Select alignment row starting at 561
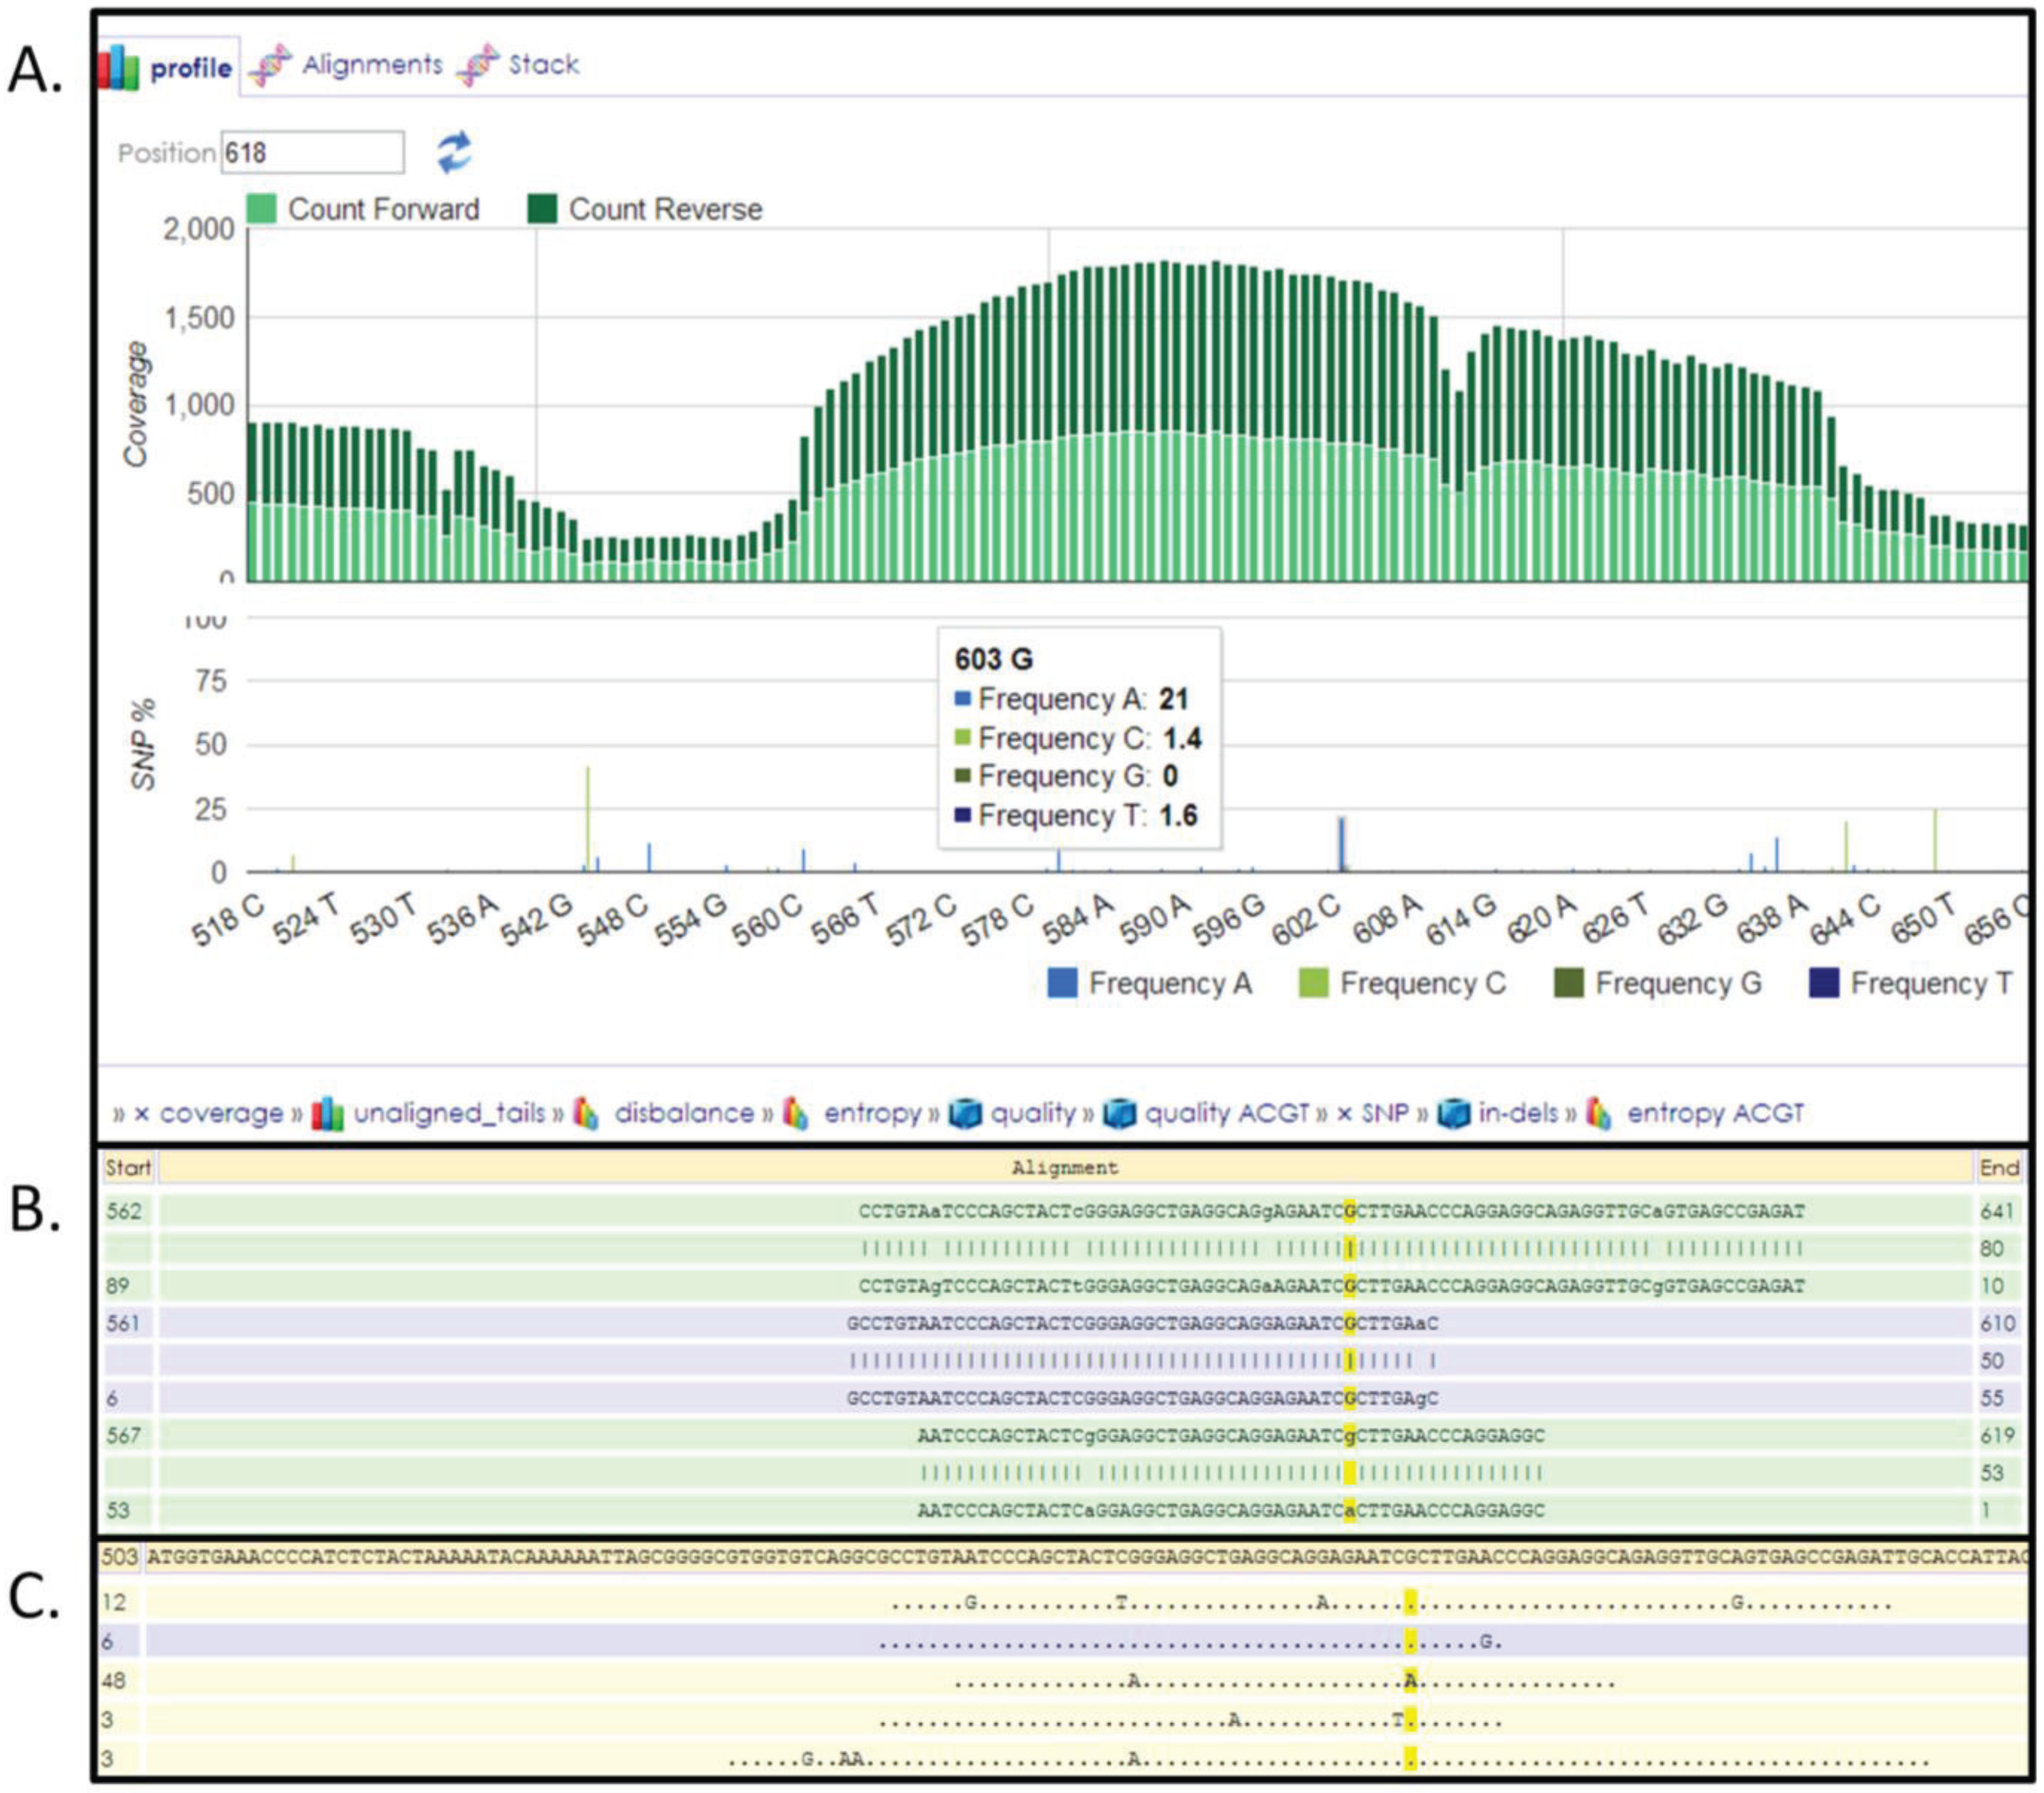The height and width of the screenshot is (1793, 2044). click(x=1064, y=1323)
